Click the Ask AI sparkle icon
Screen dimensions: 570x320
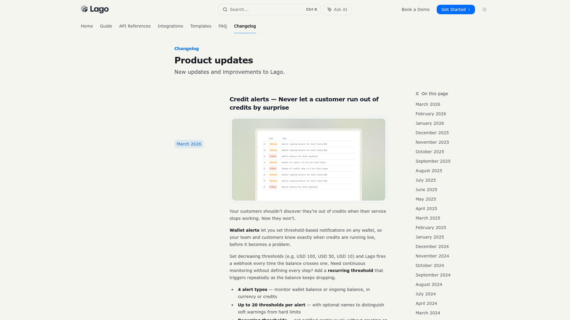[330, 9]
